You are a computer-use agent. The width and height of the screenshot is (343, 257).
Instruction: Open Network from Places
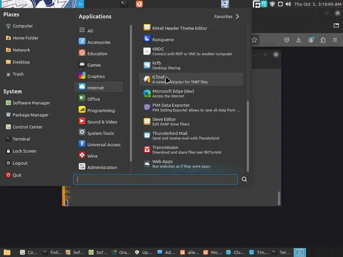coord(18,50)
